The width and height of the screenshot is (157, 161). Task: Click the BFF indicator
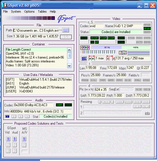[111, 80]
